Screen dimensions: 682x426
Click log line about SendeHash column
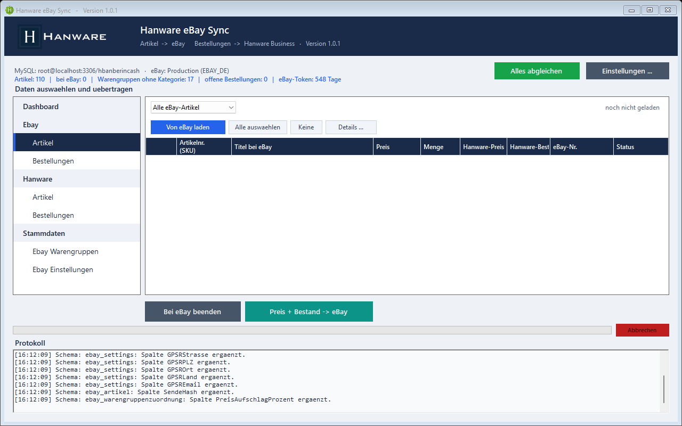(x=124, y=392)
